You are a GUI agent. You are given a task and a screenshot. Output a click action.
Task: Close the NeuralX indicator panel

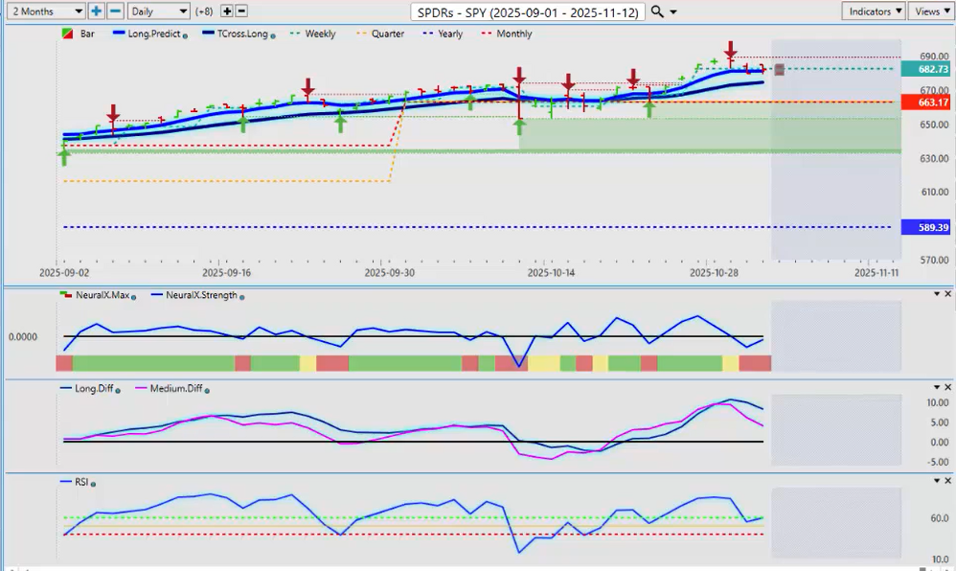(x=948, y=293)
